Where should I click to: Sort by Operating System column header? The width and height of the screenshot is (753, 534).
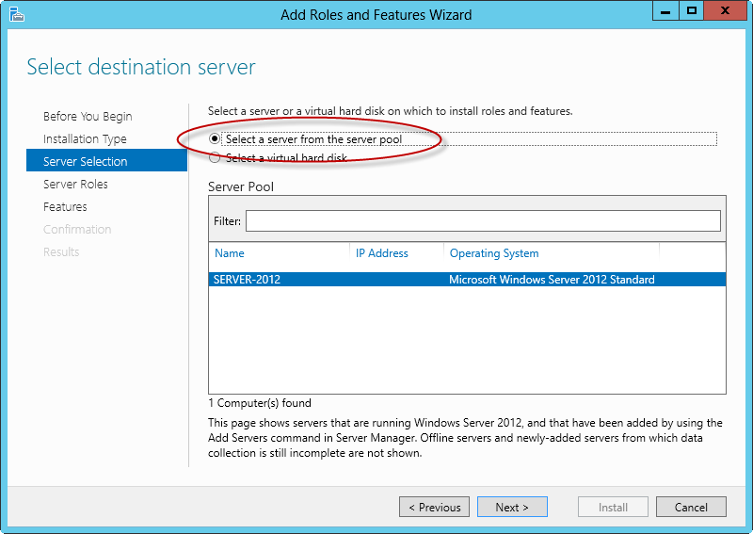494,253
